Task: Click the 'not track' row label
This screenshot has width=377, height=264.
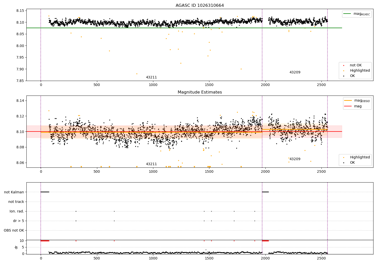Action: point(16,202)
